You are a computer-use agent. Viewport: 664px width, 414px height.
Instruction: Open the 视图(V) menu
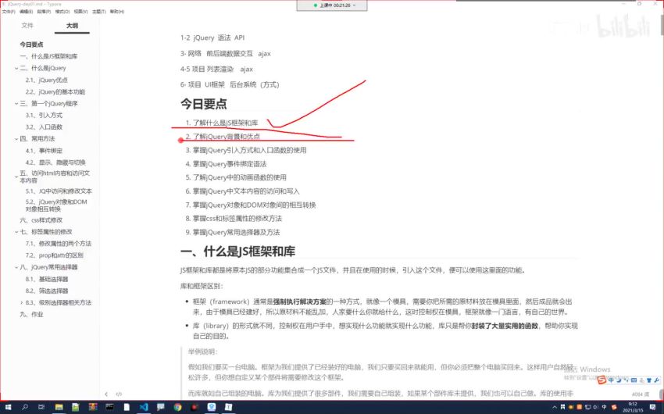click(x=80, y=12)
